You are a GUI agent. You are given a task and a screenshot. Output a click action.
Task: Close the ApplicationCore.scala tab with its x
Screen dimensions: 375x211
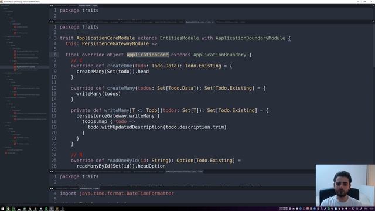pos(212,22)
